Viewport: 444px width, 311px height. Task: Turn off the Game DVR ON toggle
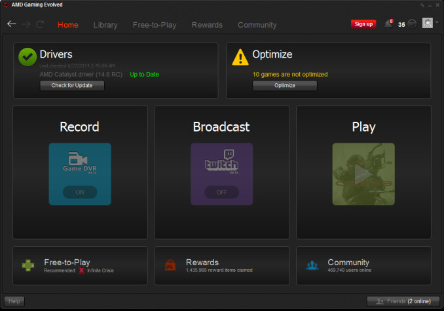80,192
